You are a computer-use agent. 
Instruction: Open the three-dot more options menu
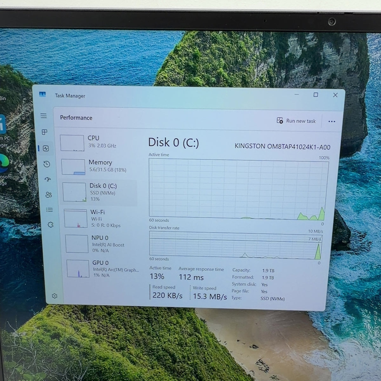click(x=332, y=121)
